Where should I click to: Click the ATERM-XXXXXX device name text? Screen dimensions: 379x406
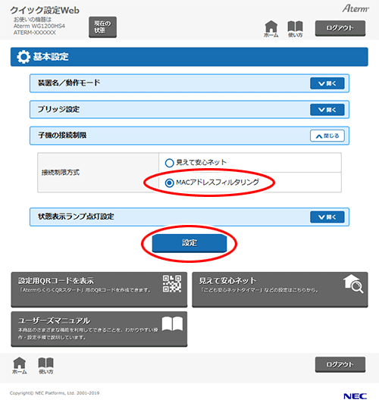pyautogui.click(x=34, y=33)
